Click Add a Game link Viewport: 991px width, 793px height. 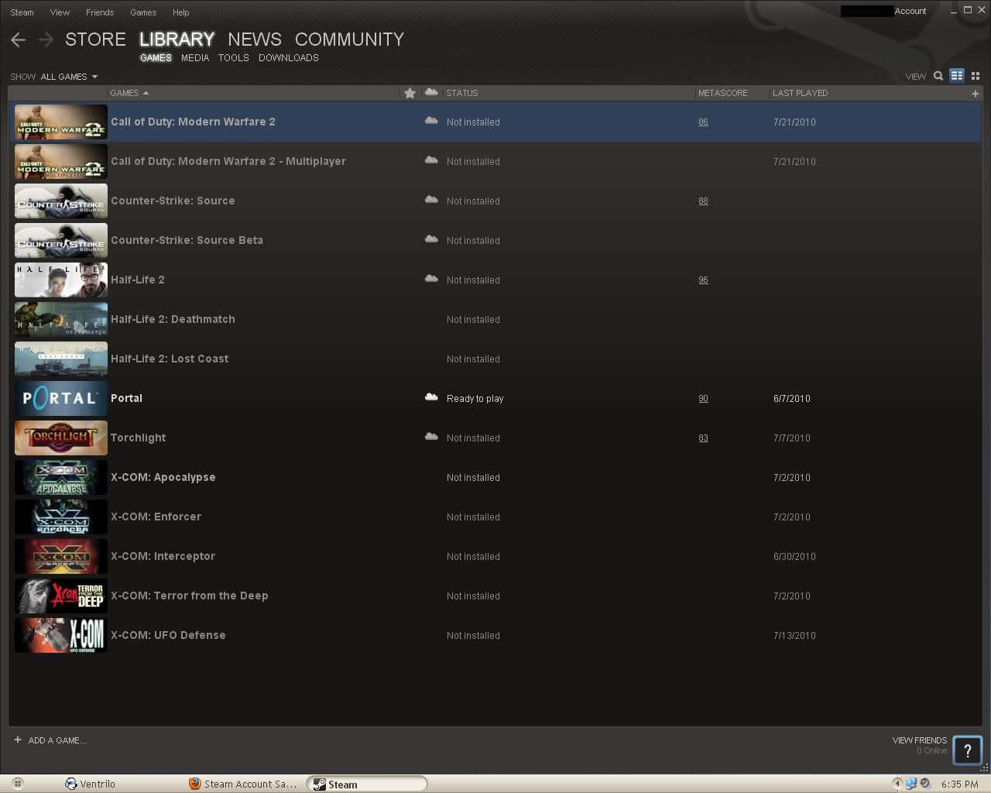[x=57, y=740]
